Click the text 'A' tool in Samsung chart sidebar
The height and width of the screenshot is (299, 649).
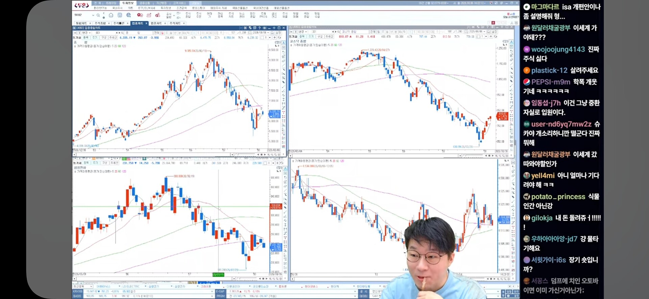point(285,168)
